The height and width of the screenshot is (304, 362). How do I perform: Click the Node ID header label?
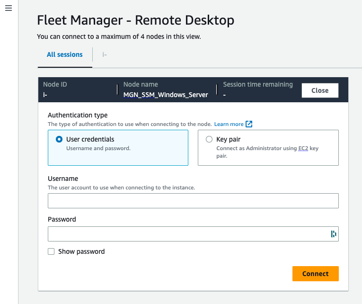point(55,84)
